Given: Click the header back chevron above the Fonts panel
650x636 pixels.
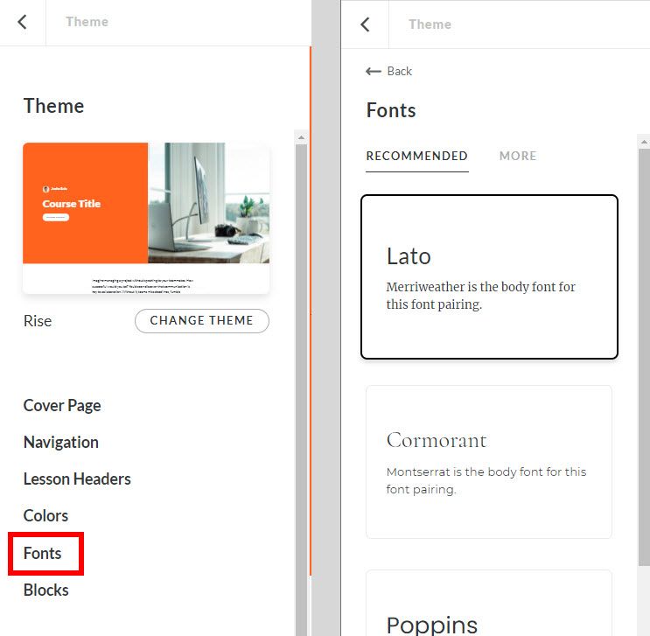Looking at the screenshot, I should [366, 24].
